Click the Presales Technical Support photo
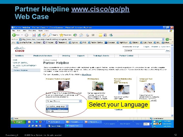 (x=64, y=86)
